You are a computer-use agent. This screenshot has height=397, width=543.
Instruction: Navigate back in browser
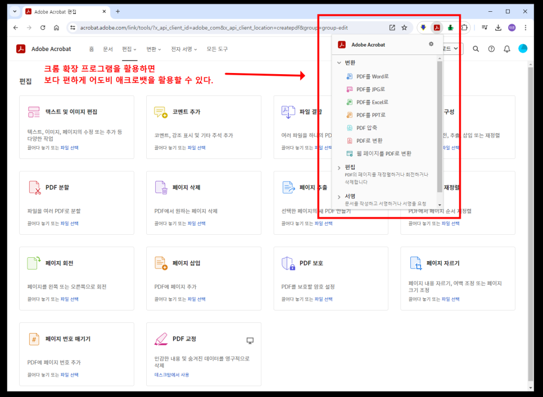16,28
